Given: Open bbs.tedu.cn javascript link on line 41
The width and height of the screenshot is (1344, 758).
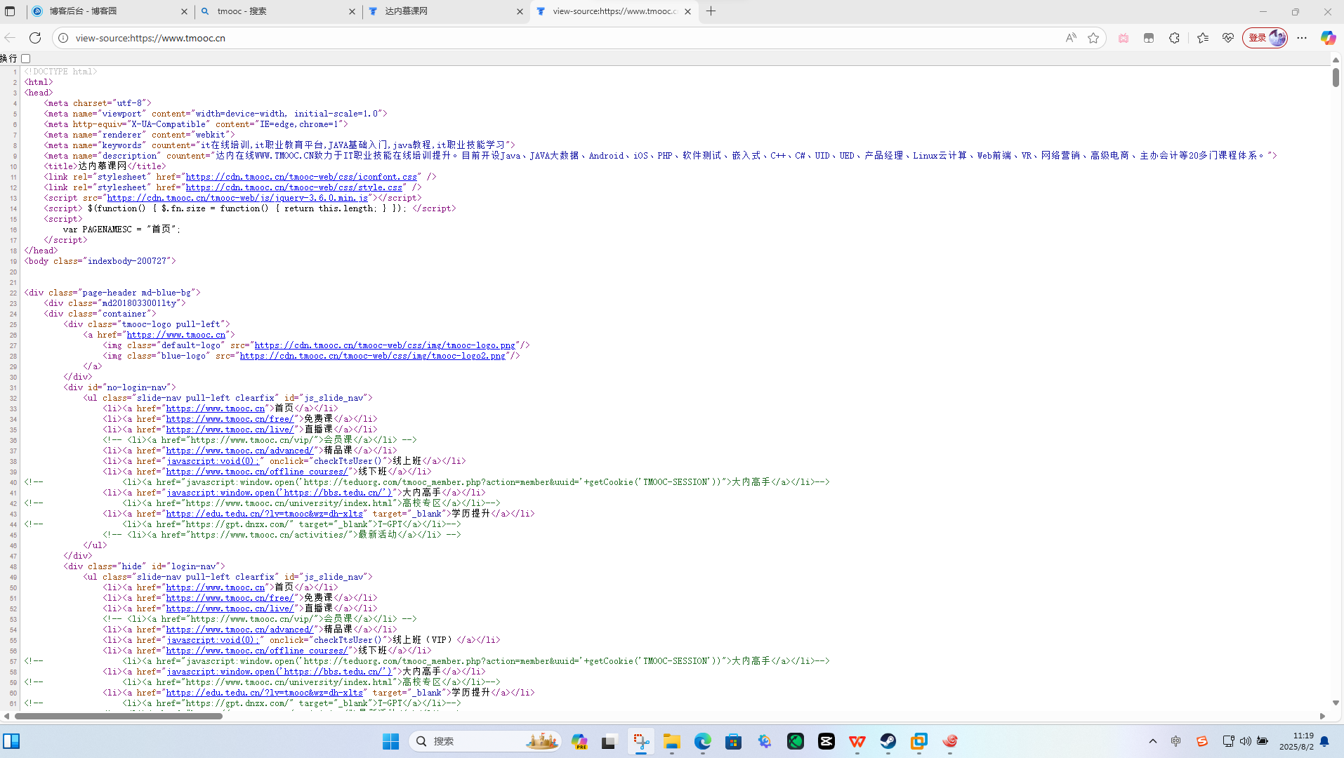Looking at the screenshot, I should tap(279, 493).
